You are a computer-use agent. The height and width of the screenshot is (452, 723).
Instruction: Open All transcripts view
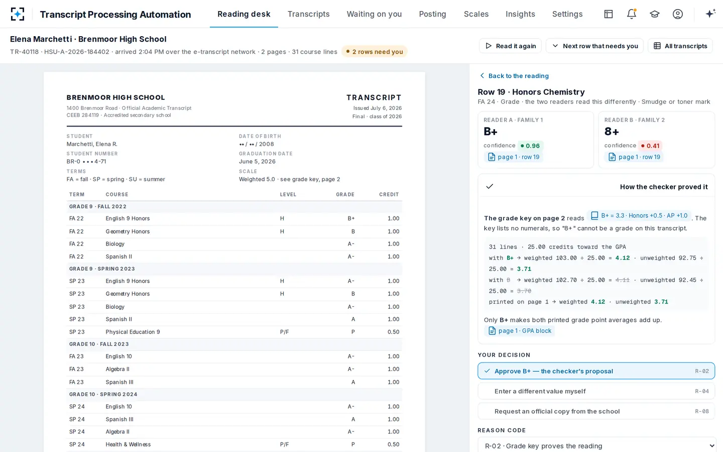click(680, 46)
